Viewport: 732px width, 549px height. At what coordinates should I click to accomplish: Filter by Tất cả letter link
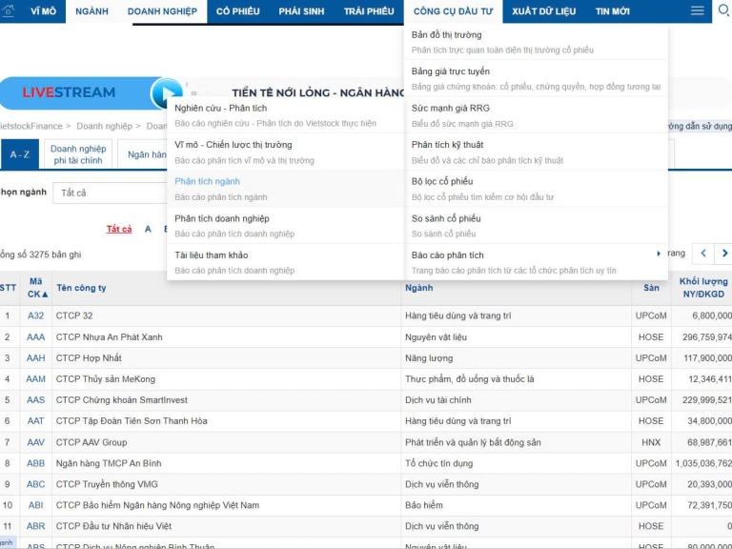pyautogui.click(x=119, y=229)
